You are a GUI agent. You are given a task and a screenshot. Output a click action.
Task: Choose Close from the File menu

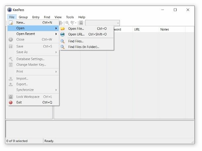coord(33,39)
